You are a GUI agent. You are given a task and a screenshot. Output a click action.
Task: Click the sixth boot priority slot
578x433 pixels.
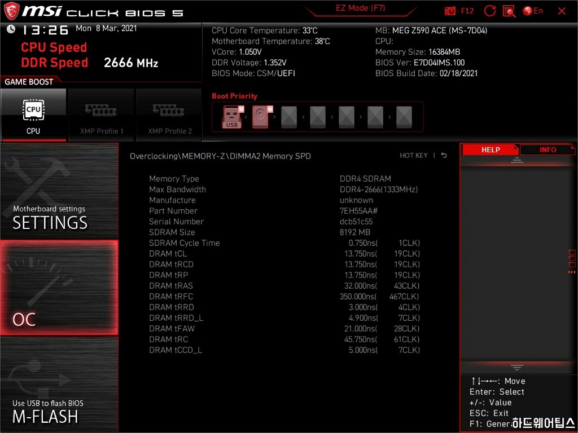(375, 117)
